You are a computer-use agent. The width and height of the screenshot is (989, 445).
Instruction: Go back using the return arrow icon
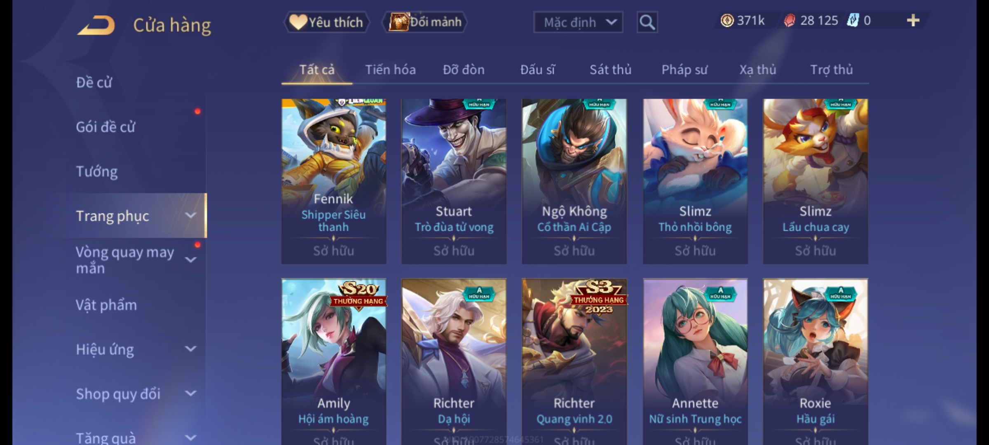(x=96, y=25)
